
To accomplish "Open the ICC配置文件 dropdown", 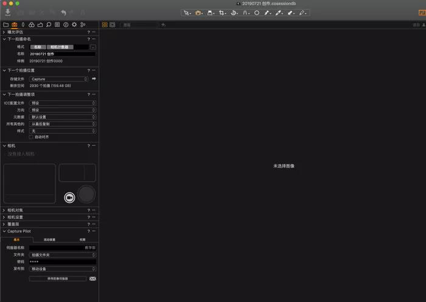I will pyautogui.click(x=63, y=103).
